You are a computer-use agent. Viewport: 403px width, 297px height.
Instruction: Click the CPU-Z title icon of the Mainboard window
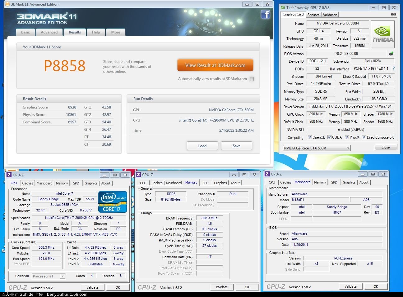(x=267, y=174)
